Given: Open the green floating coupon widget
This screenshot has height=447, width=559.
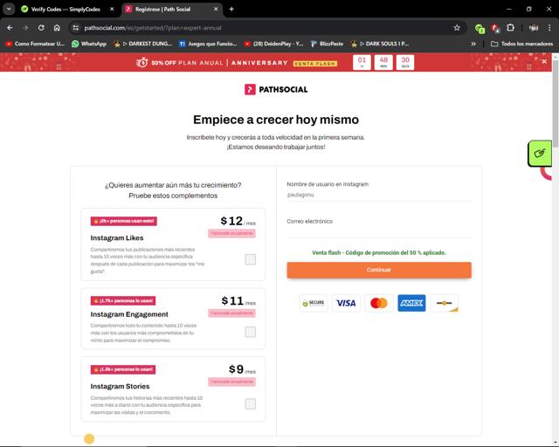Looking at the screenshot, I should [x=540, y=154].
